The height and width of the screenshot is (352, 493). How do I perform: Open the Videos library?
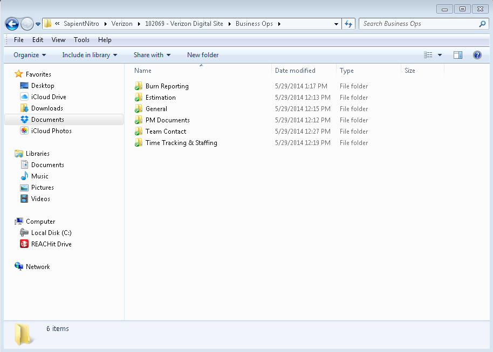click(x=40, y=198)
